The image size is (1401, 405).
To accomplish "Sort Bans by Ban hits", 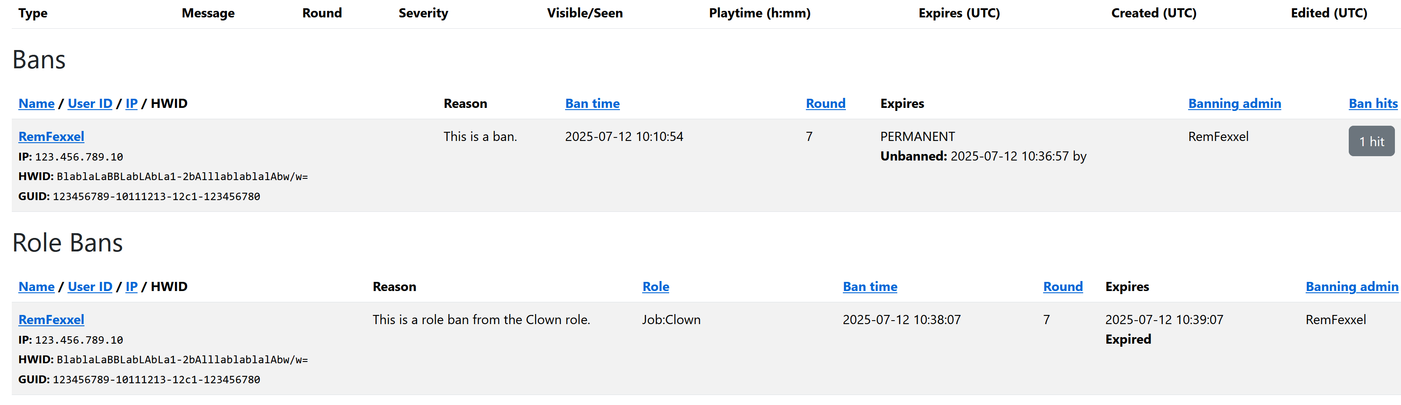I will (x=1372, y=103).
